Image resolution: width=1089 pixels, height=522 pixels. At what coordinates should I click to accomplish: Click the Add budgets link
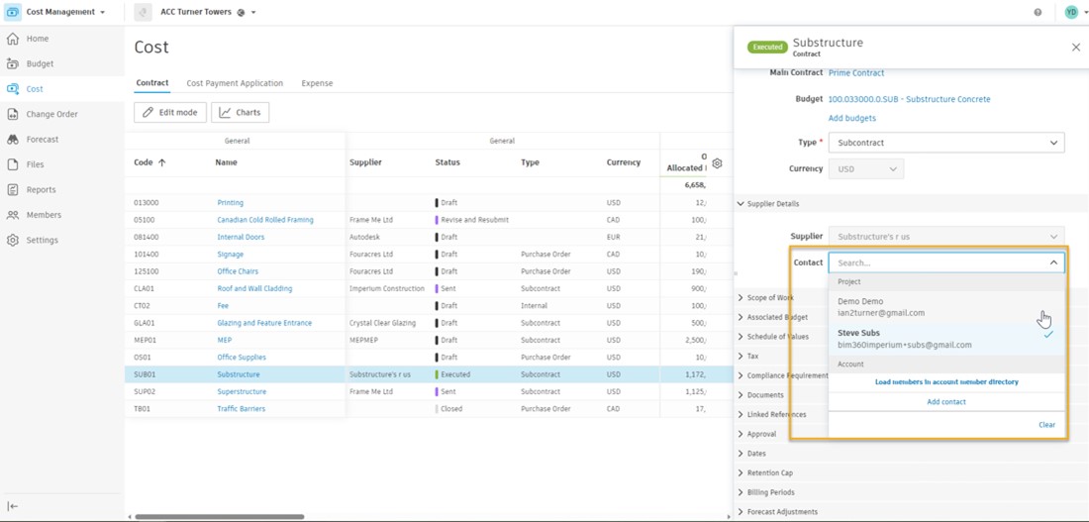coord(852,118)
